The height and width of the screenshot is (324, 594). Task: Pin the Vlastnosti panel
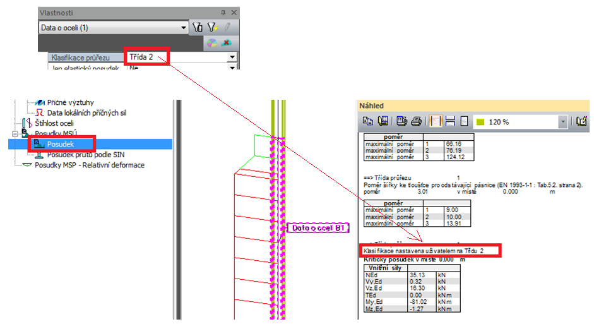point(223,13)
